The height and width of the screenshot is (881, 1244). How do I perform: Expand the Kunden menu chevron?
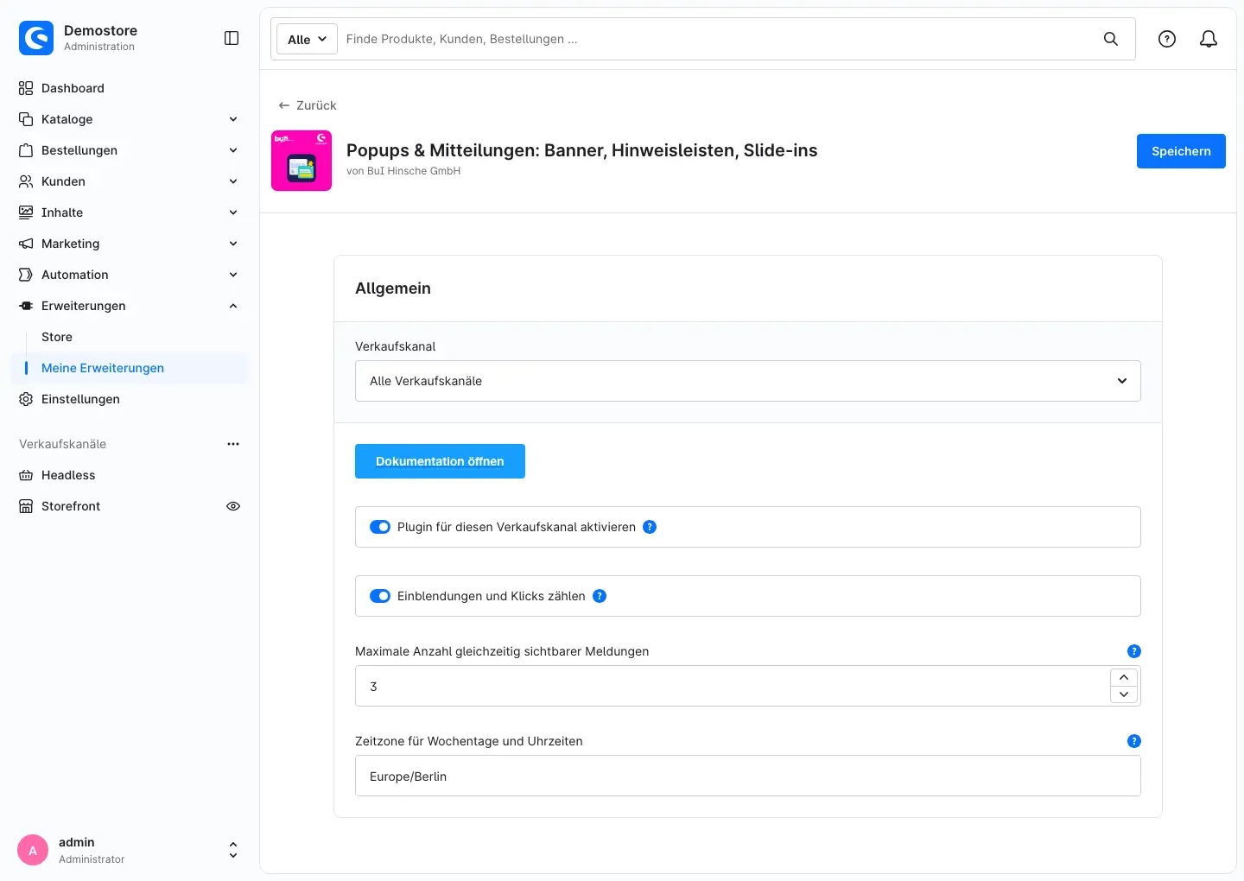click(x=233, y=181)
